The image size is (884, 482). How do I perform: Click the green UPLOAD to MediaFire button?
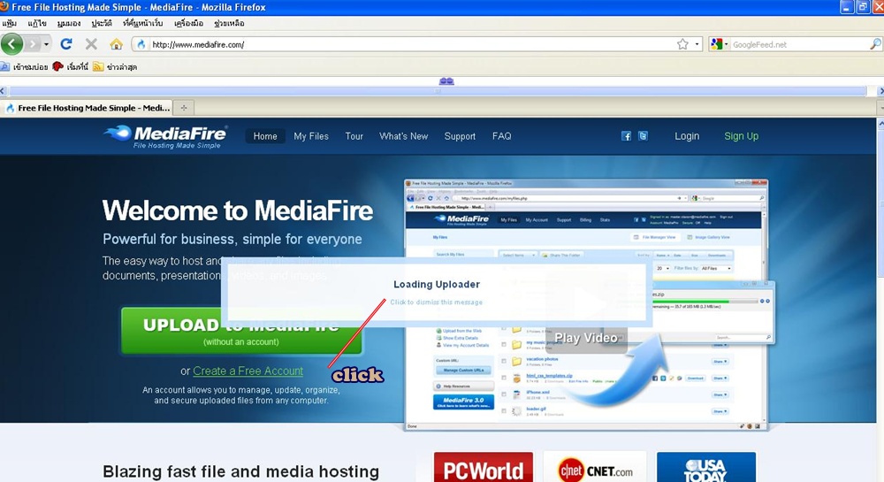tap(241, 331)
